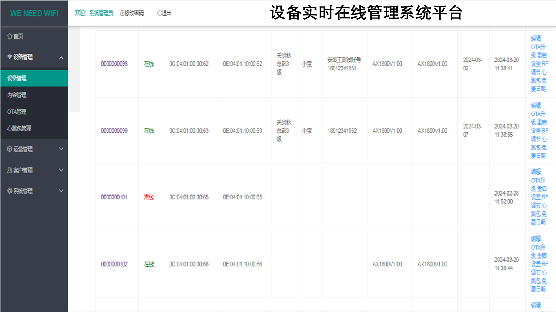Open the 首页 home icon in sidebar
Image resolution: width=556 pixels, height=312 pixels.
pyautogui.click(x=10, y=36)
